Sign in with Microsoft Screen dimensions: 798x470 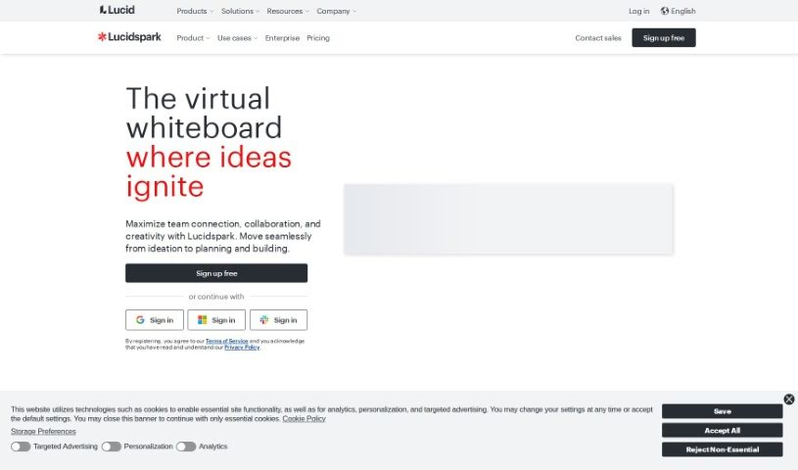tap(216, 320)
